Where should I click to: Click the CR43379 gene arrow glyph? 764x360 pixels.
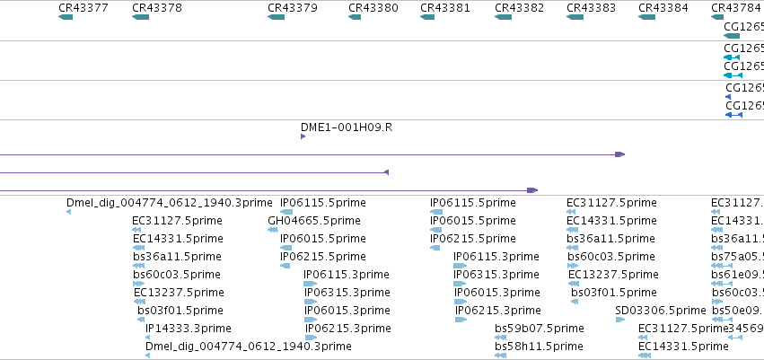[x=276, y=17]
